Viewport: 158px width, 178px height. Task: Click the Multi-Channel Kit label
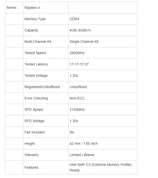(x=38, y=42)
